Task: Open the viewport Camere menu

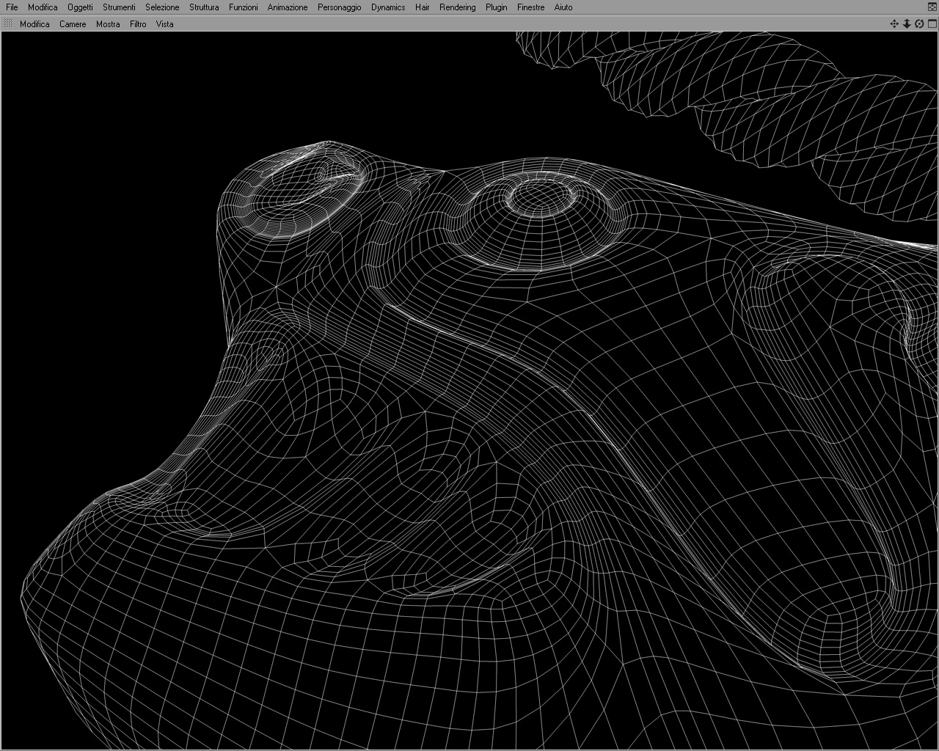Action: point(73,24)
